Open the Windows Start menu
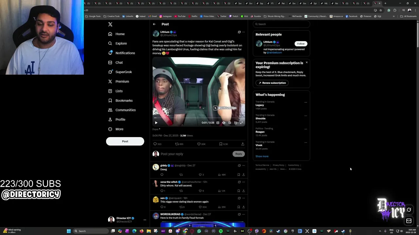The image size is (419, 235). click(x=69, y=231)
